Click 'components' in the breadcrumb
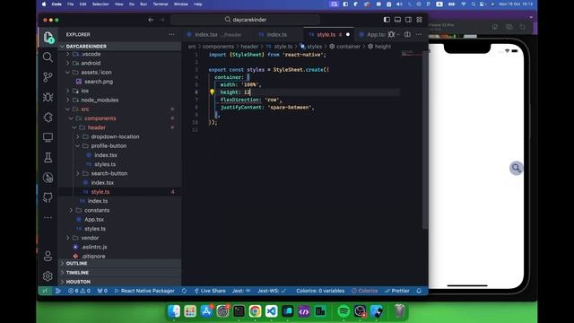 (x=218, y=47)
